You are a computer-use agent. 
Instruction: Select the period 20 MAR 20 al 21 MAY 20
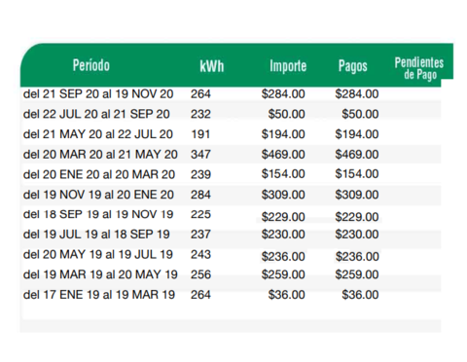(100, 155)
